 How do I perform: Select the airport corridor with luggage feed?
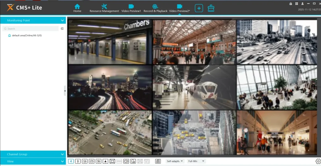click(277, 133)
